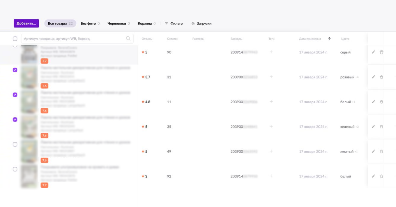Switch to the Без фото tab
The width and height of the screenshot is (396, 207).
pyautogui.click(x=90, y=24)
